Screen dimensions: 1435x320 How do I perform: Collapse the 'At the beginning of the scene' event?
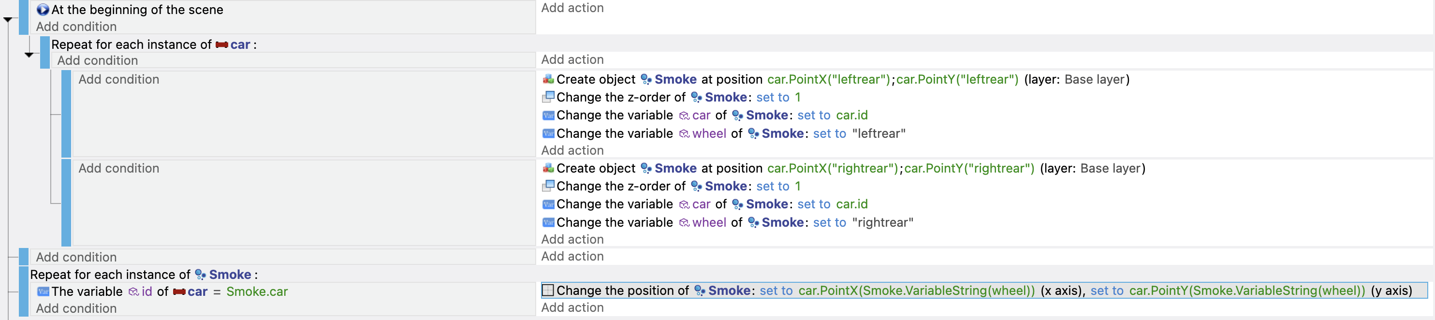(8, 20)
